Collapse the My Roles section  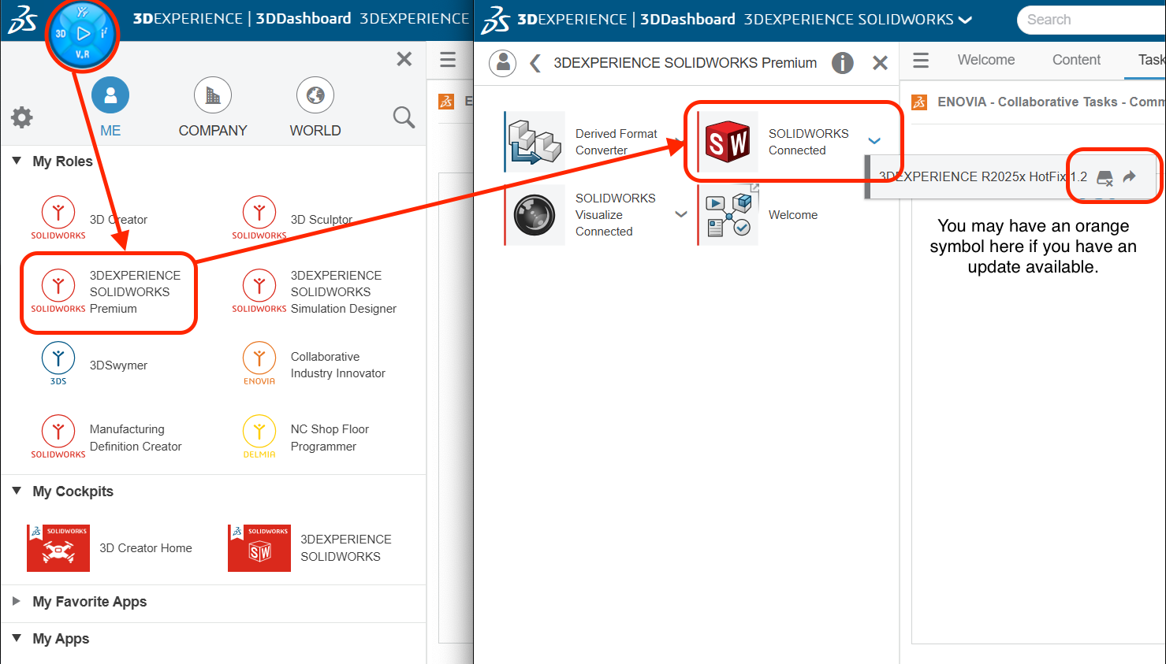click(17, 161)
